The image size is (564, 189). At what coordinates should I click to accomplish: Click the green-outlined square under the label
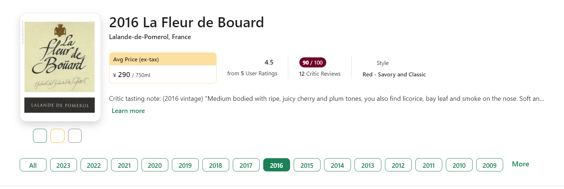coord(40,136)
